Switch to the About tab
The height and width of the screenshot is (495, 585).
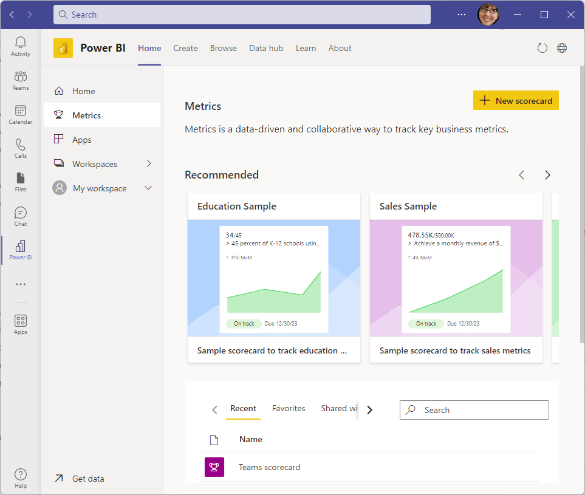click(340, 48)
